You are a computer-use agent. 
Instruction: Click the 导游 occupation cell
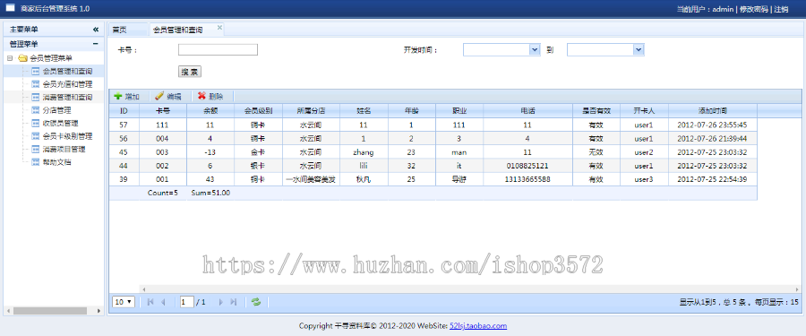coord(459,179)
